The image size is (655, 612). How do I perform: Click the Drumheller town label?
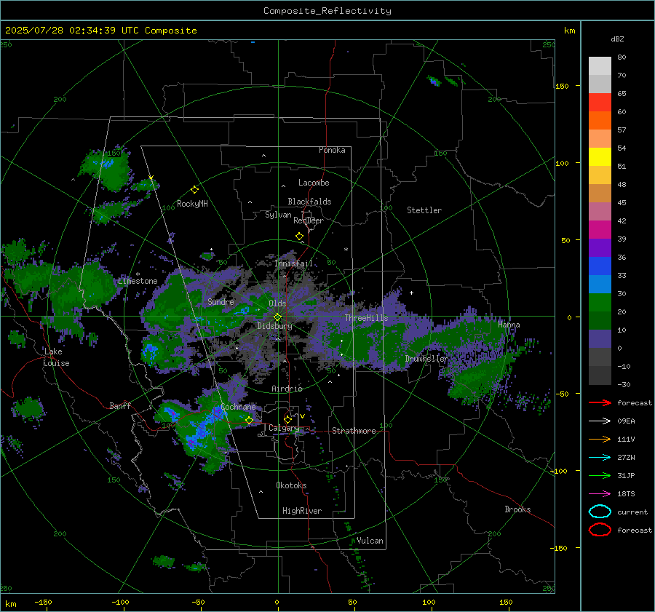pos(426,359)
